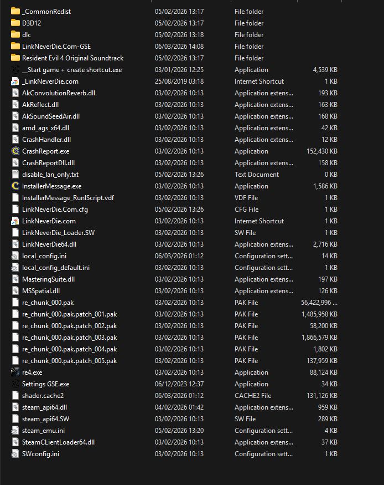Select the local_config.ini gear file icon
Viewport: 384px width, 485px height.
[x=15, y=256]
